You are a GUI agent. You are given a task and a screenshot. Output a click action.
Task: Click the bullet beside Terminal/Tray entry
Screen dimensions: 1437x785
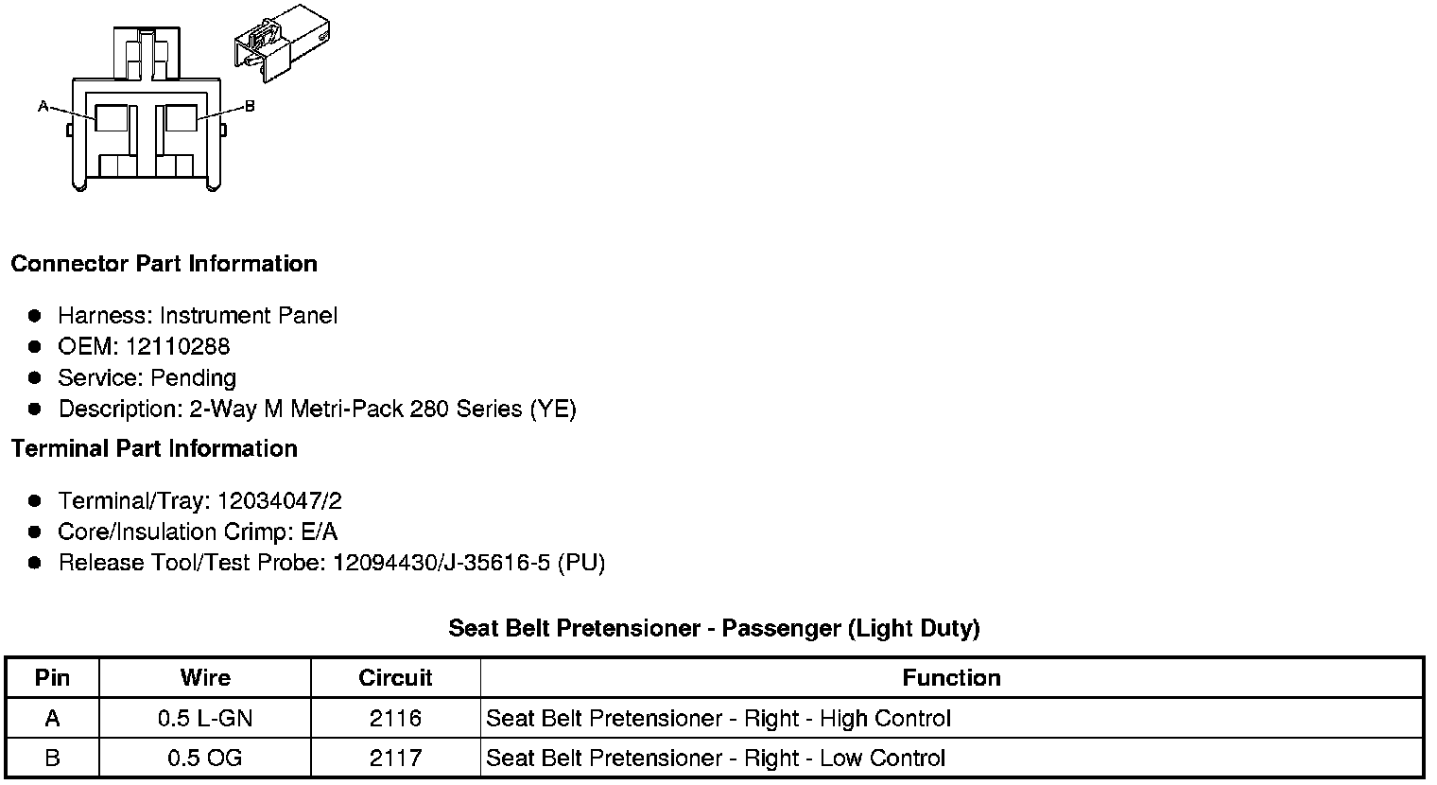point(35,500)
